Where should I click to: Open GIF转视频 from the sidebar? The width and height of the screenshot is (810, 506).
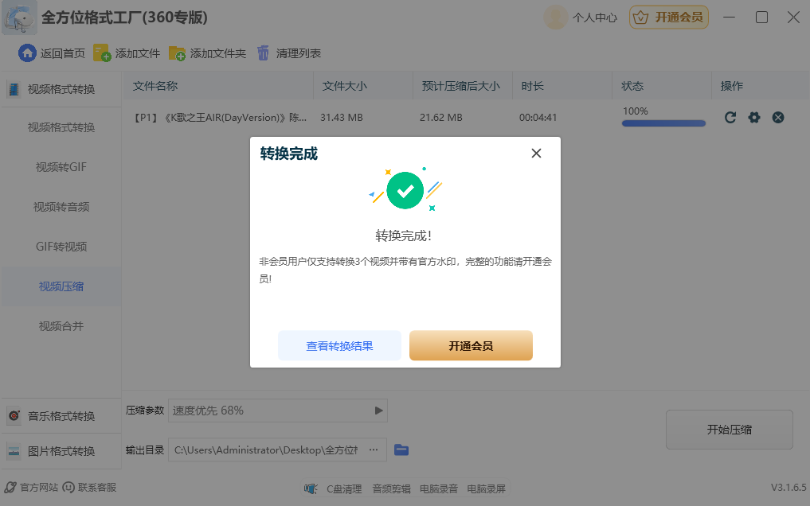pyautogui.click(x=60, y=246)
